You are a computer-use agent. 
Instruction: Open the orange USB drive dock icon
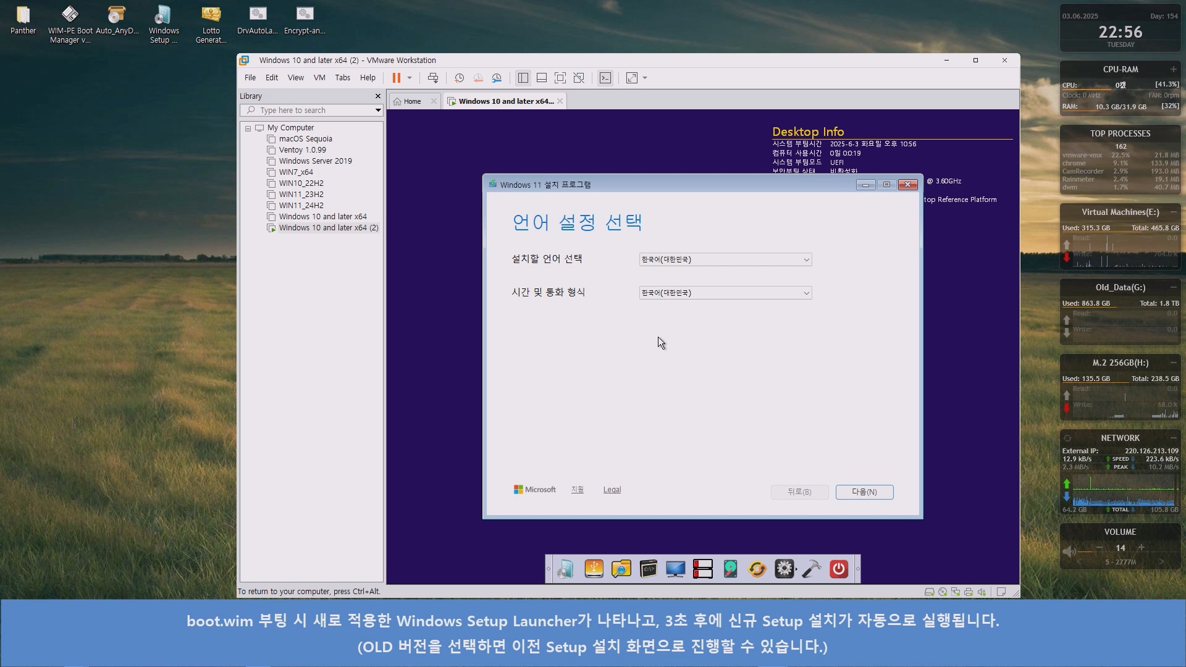click(x=594, y=569)
